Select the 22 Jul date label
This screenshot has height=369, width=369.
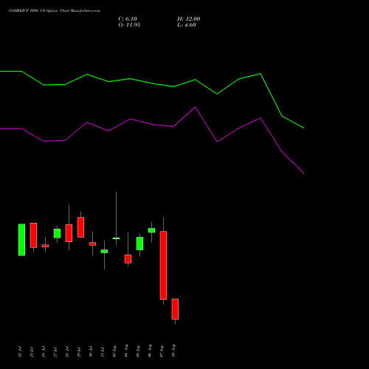coord(20,352)
